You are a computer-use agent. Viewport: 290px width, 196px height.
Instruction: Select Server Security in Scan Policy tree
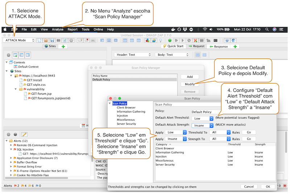click(126, 124)
